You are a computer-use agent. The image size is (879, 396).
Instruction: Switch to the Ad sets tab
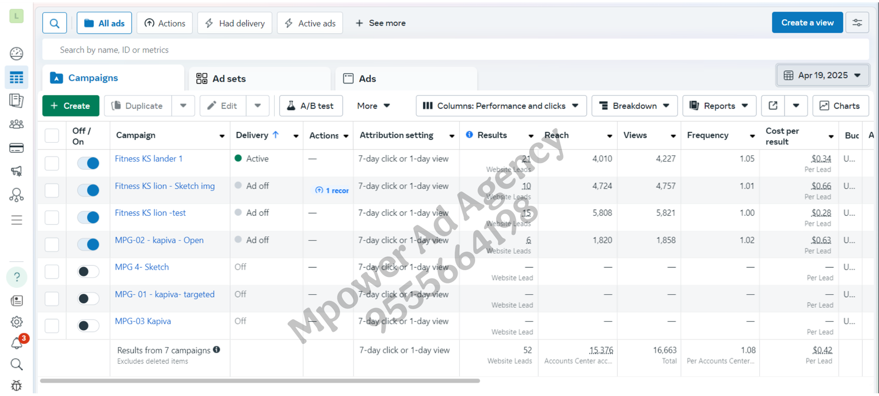(259, 79)
